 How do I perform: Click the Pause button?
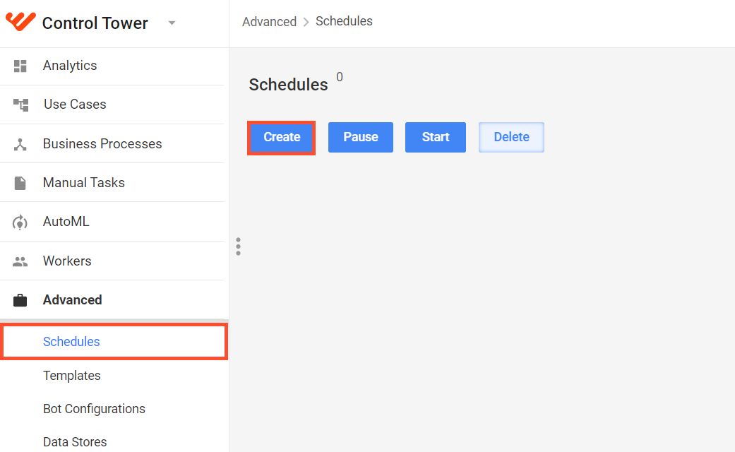(x=361, y=138)
